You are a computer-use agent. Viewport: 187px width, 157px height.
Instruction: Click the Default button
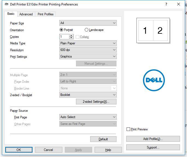[x=103, y=139]
